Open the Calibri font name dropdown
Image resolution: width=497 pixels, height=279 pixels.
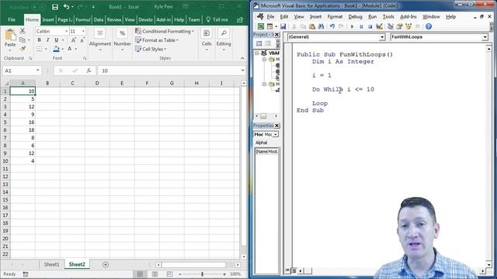pos(67,31)
